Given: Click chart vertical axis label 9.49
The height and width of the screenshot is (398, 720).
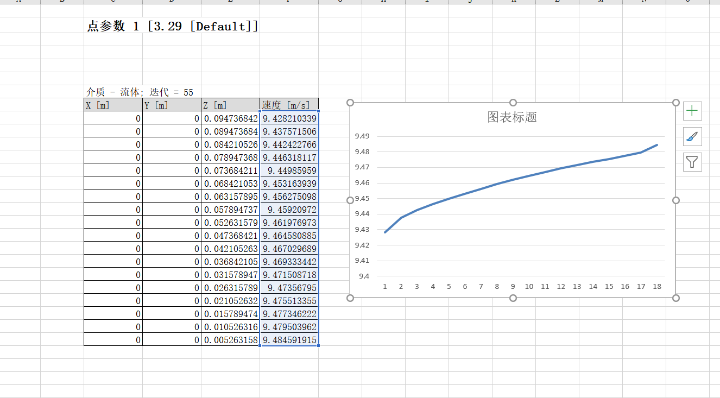Looking at the screenshot, I should point(362,136).
